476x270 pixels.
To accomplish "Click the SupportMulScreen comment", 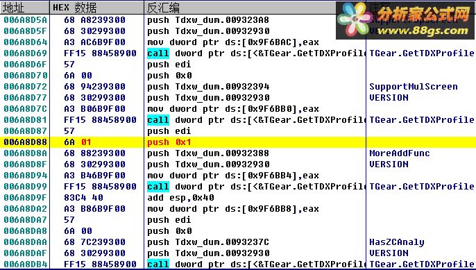I will click(x=414, y=87).
